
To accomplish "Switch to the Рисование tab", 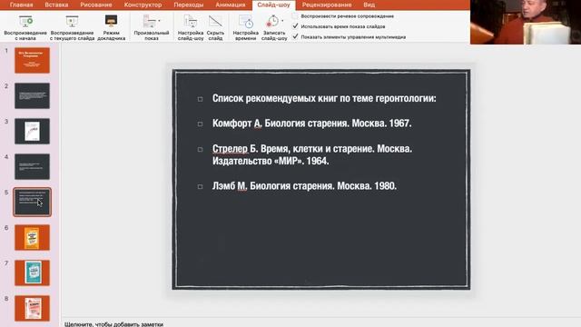I will pos(96,5).
